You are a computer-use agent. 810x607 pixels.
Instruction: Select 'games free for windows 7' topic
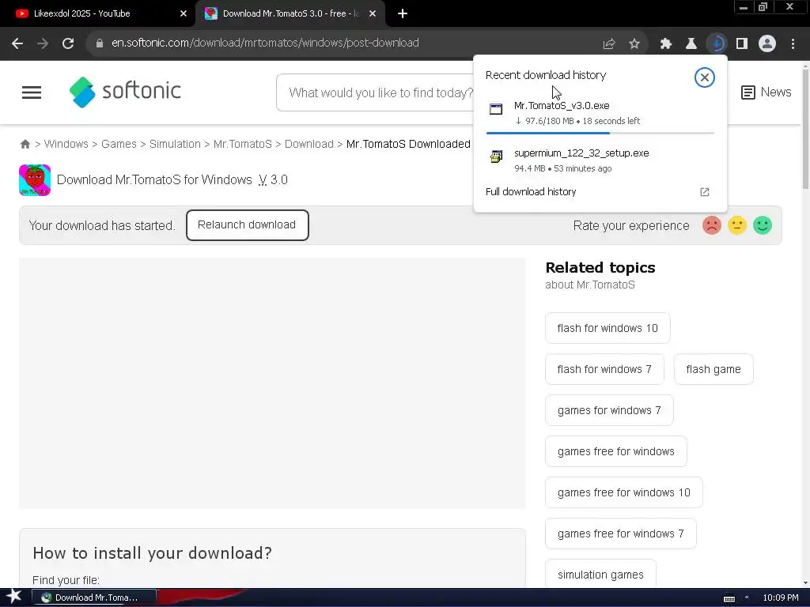[x=620, y=533]
